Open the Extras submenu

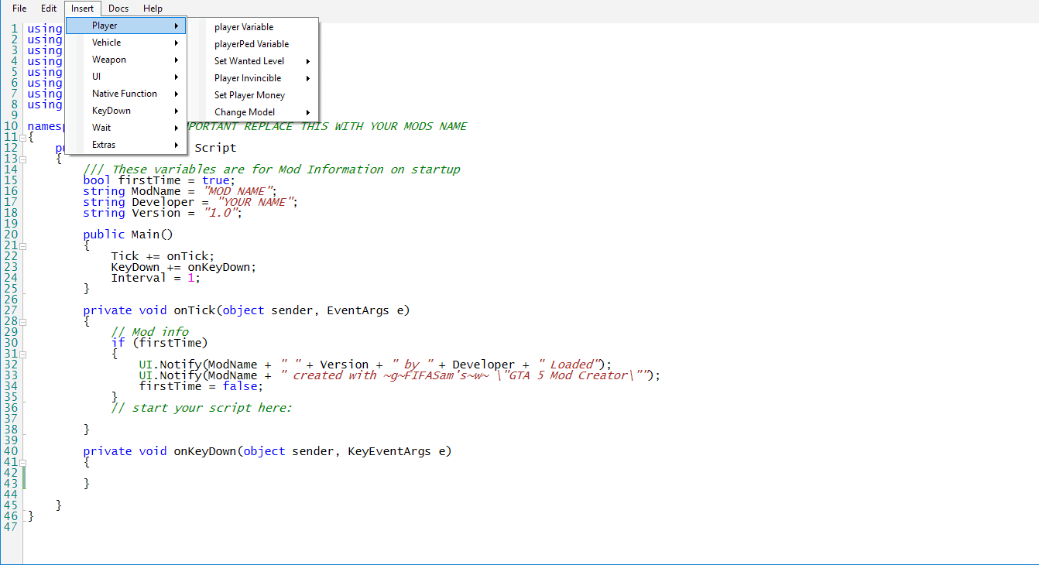coord(126,145)
